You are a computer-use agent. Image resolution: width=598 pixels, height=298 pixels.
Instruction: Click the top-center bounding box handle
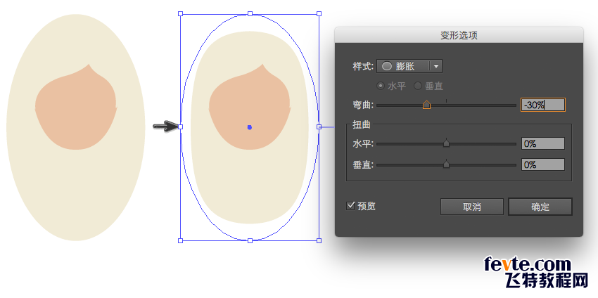coord(250,14)
